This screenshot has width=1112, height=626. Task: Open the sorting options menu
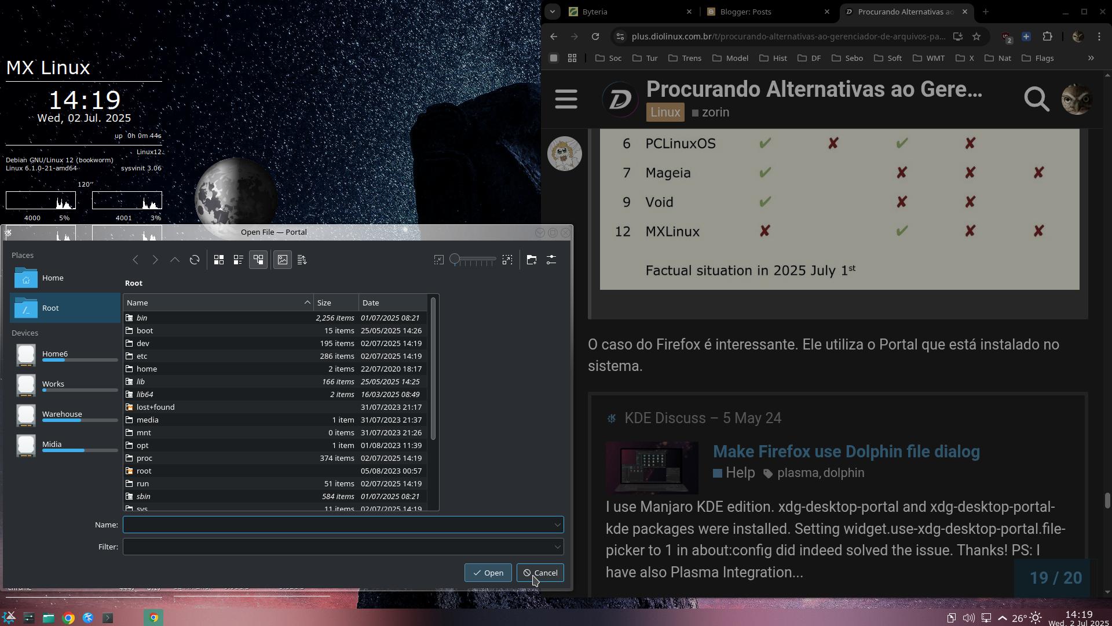(302, 260)
